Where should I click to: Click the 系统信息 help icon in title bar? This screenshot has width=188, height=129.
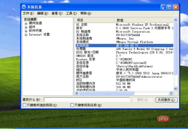(x=24, y=7)
